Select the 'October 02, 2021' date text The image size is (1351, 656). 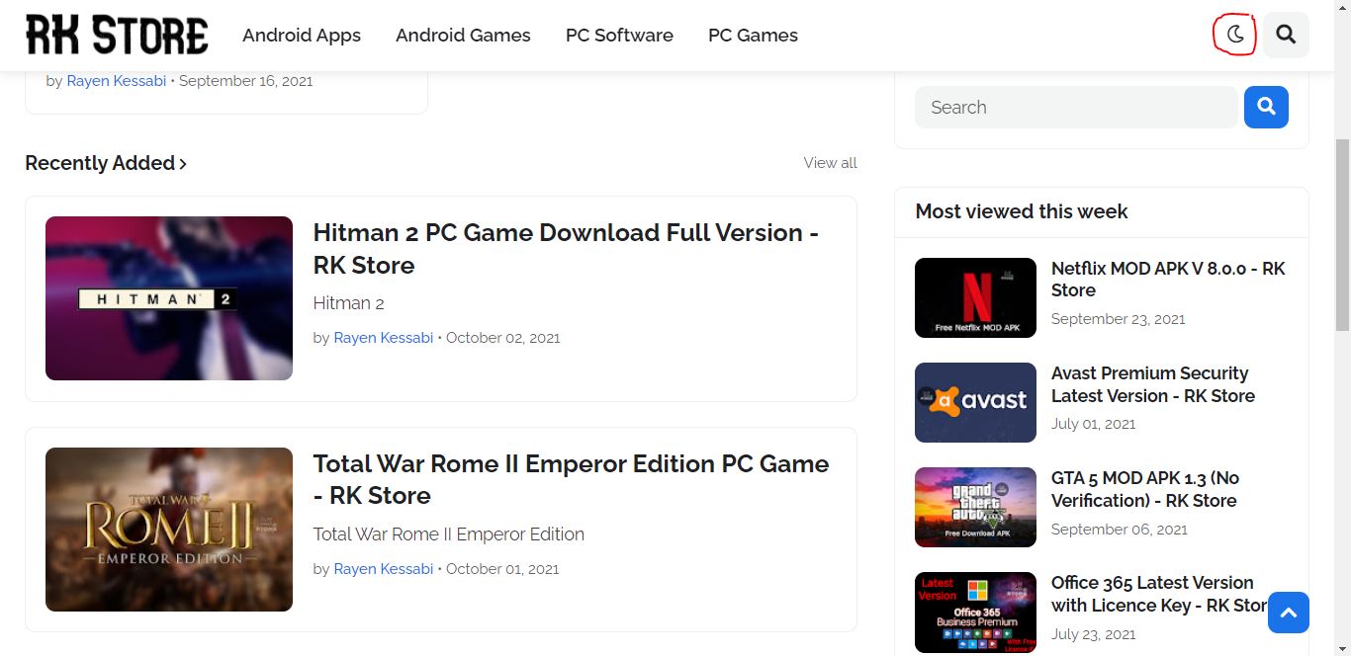[x=503, y=338]
